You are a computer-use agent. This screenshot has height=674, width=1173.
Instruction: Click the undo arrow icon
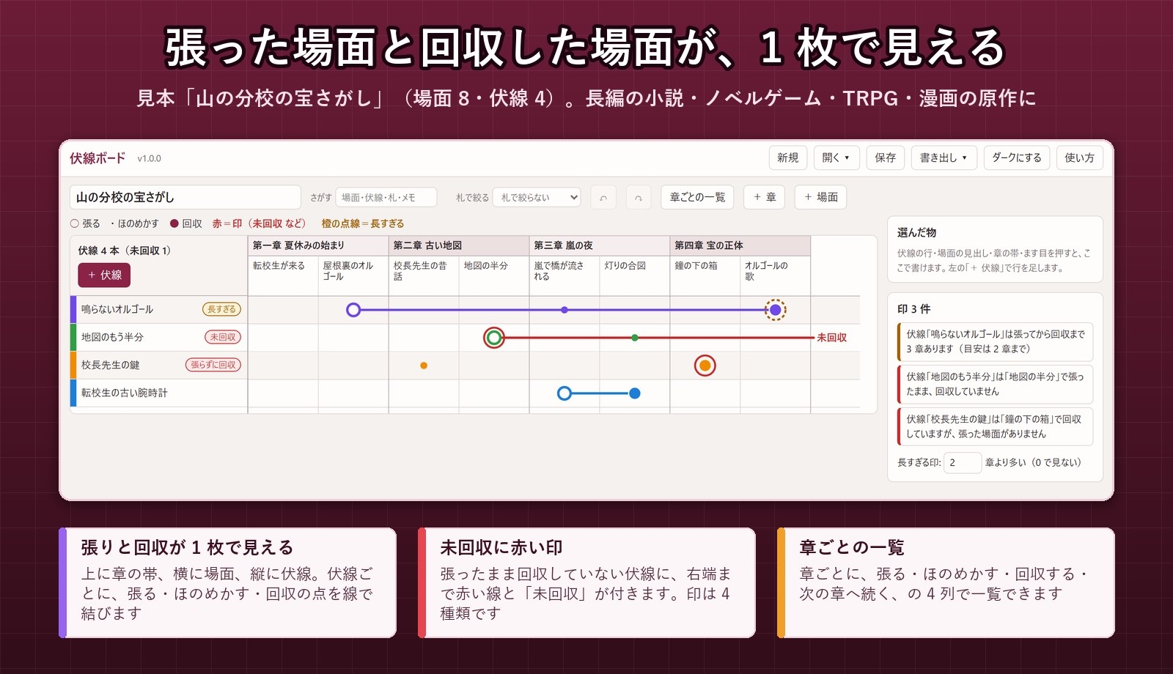[x=603, y=197]
